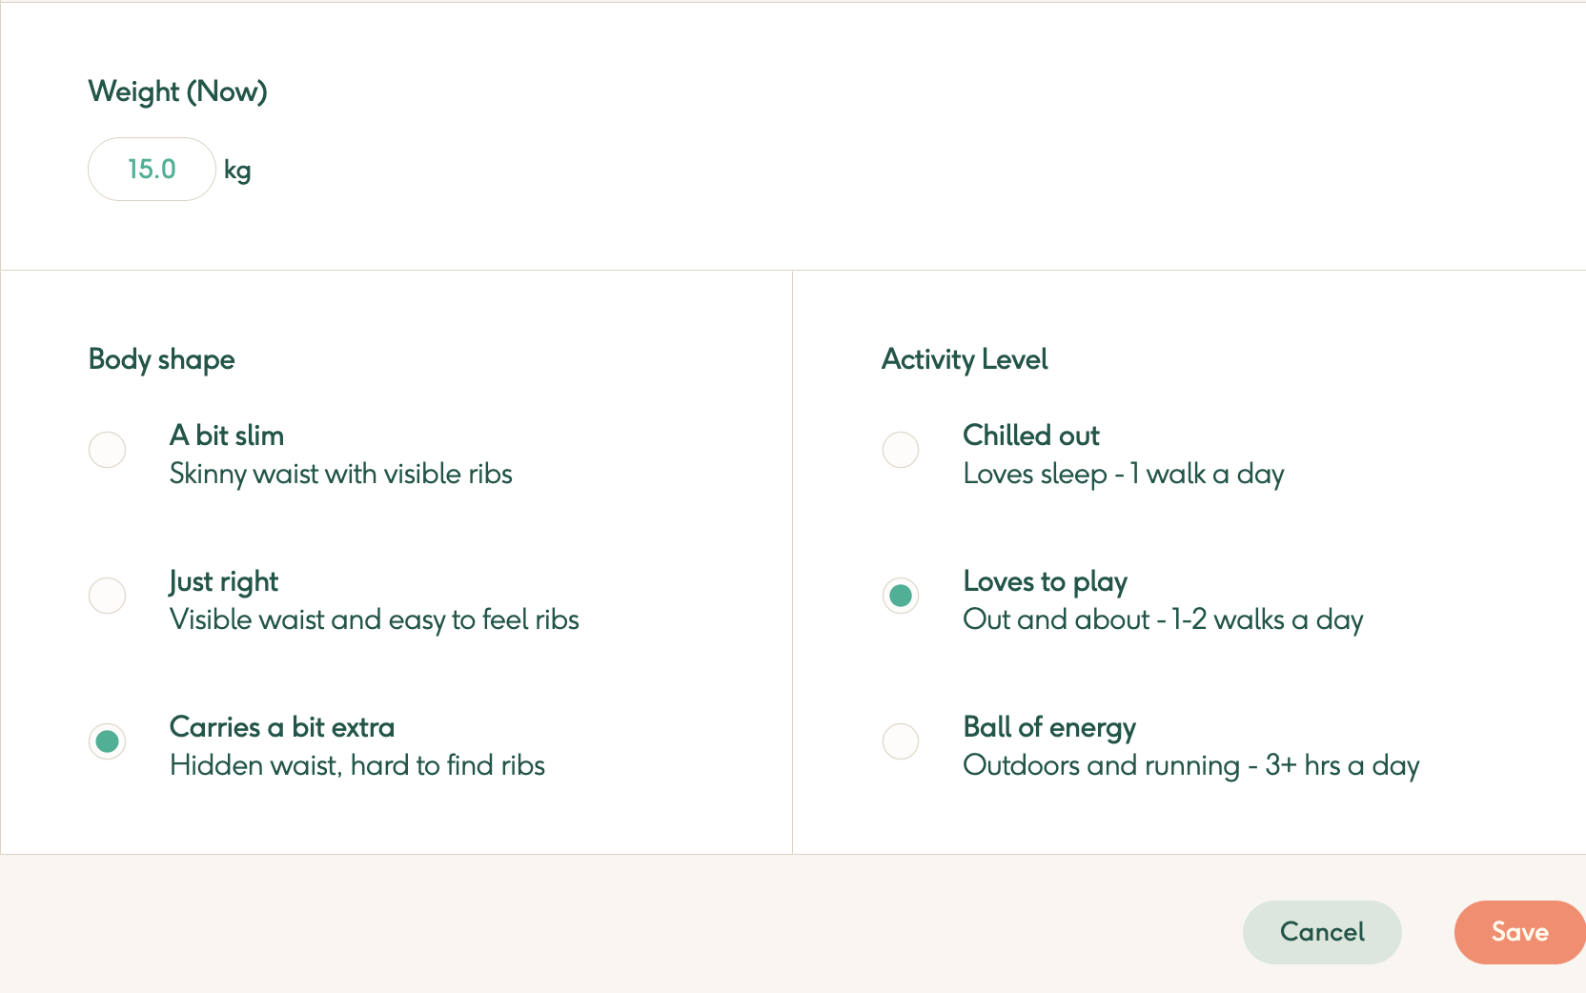Select Carries a bit extra radio button
The image size is (1586, 993).
[108, 741]
